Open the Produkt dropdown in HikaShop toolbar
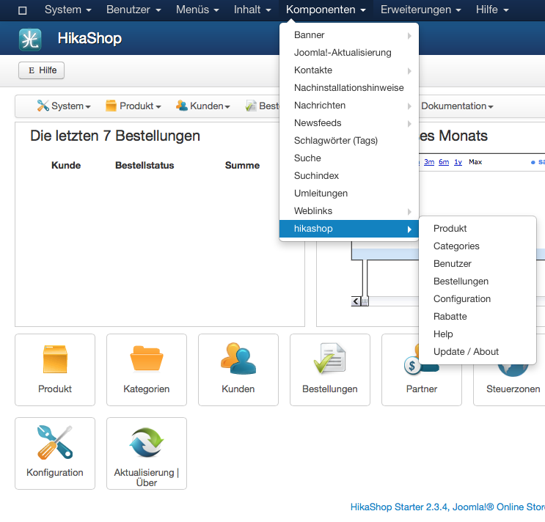Screen dimensions: 545x522 pos(133,106)
